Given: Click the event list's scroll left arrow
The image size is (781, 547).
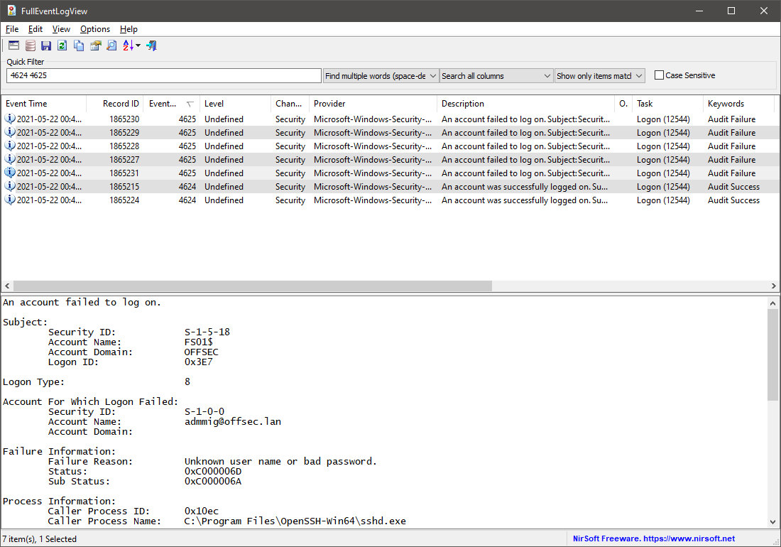Looking at the screenshot, I should coord(7,286).
